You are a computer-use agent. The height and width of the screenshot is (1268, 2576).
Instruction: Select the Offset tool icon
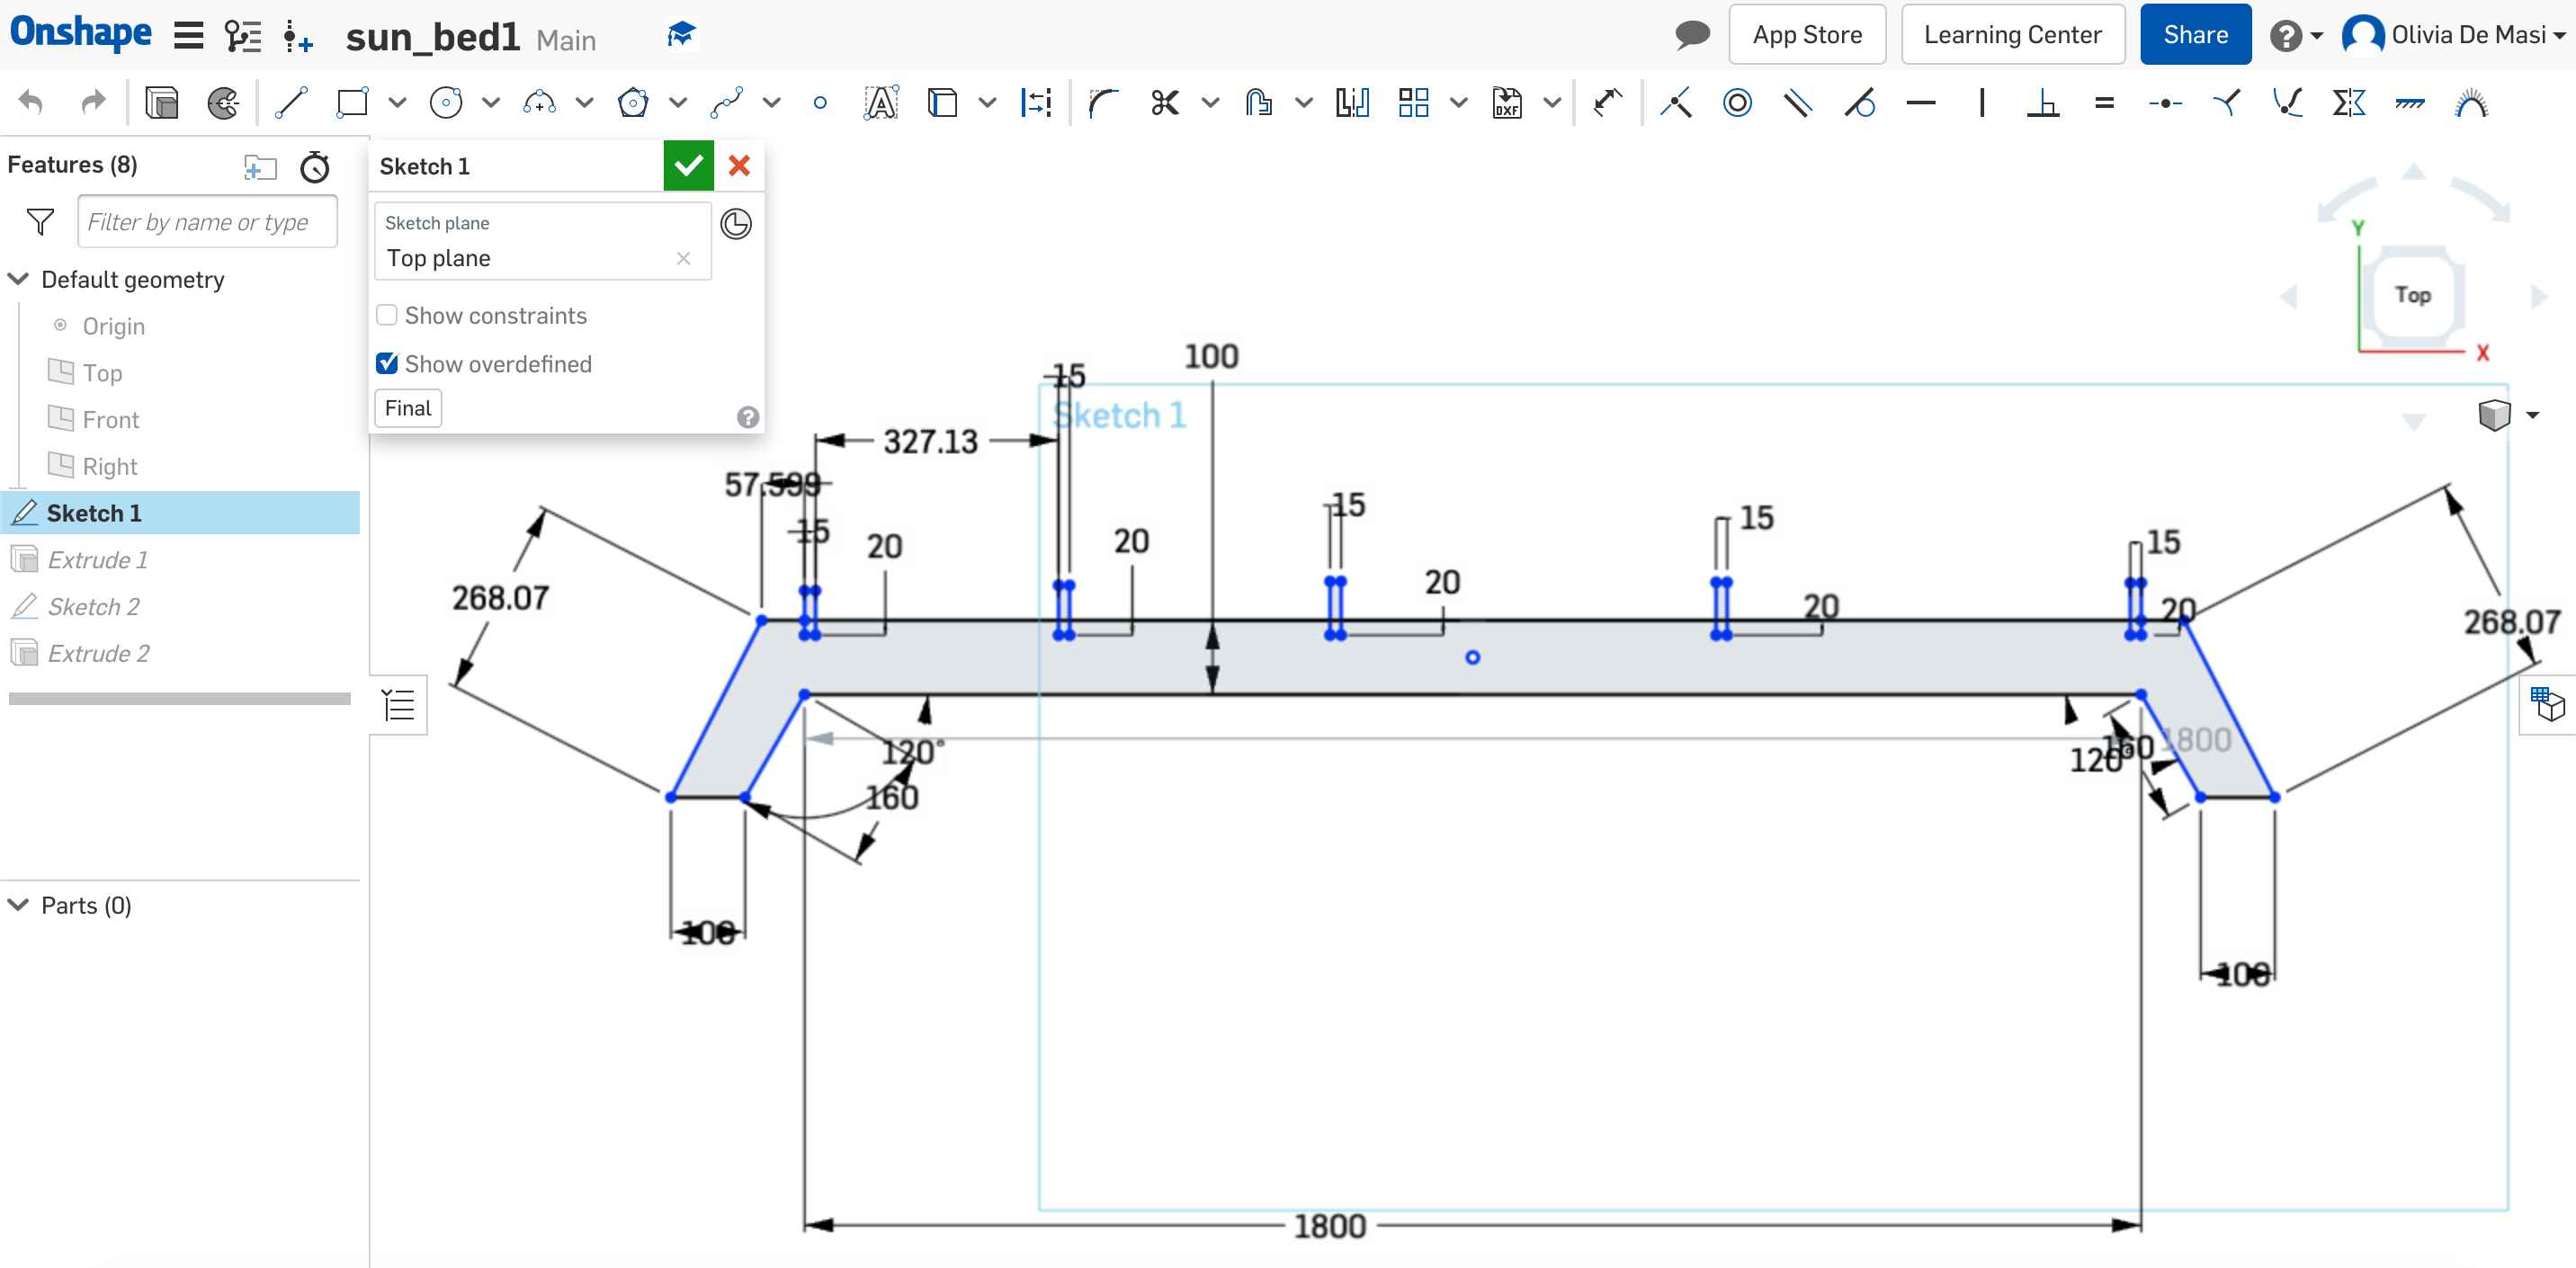[x=1259, y=102]
